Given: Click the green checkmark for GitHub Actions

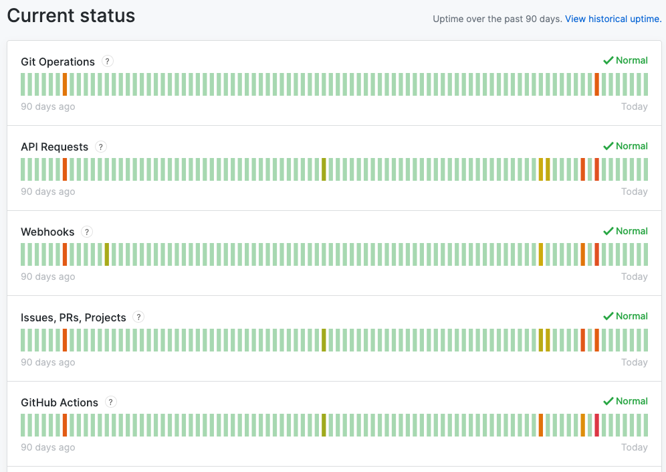Looking at the screenshot, I should tap(608, 401).
